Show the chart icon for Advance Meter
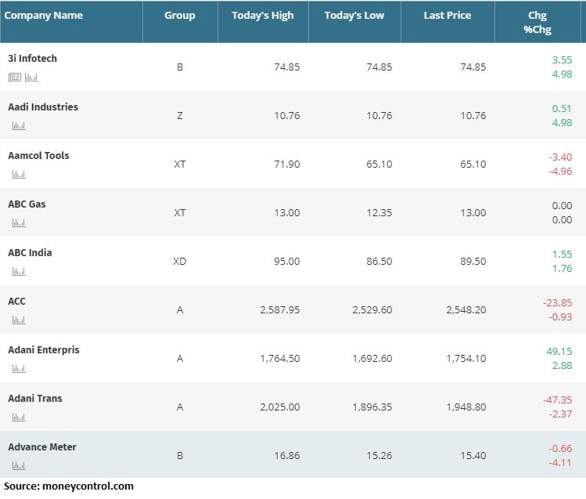Viewport: 586px width, 499px height. coord(18,465)
